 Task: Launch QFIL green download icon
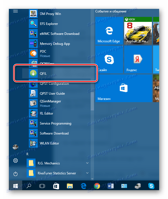coord(33,73)
